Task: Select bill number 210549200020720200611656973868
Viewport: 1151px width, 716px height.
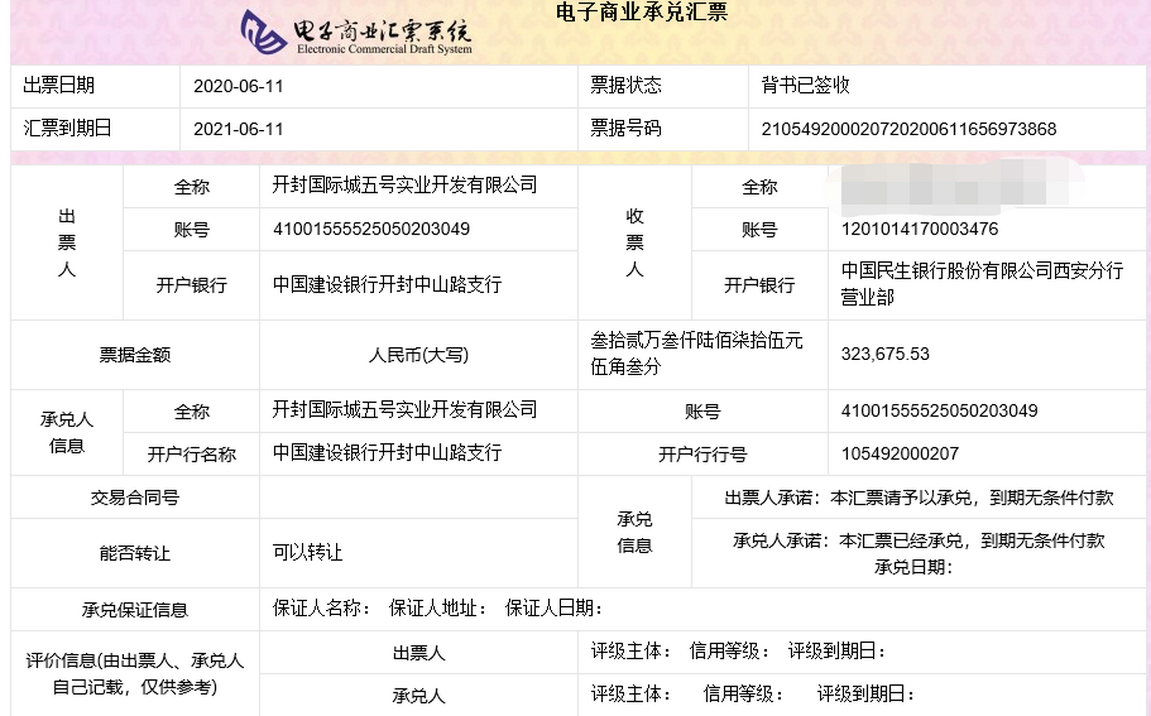Action: click(x=909, y=129)
